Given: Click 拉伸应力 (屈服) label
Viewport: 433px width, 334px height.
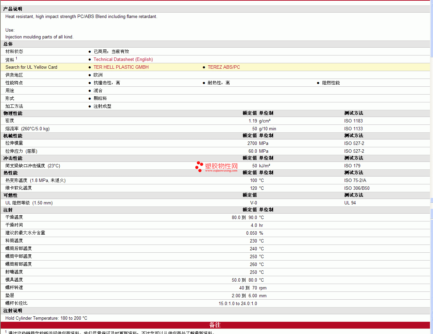Looking at the screenshot, I should pyautogui.click(x=21, y=151).
